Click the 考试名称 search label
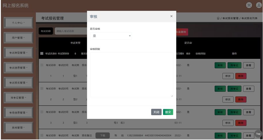 [x=46, y=31]
